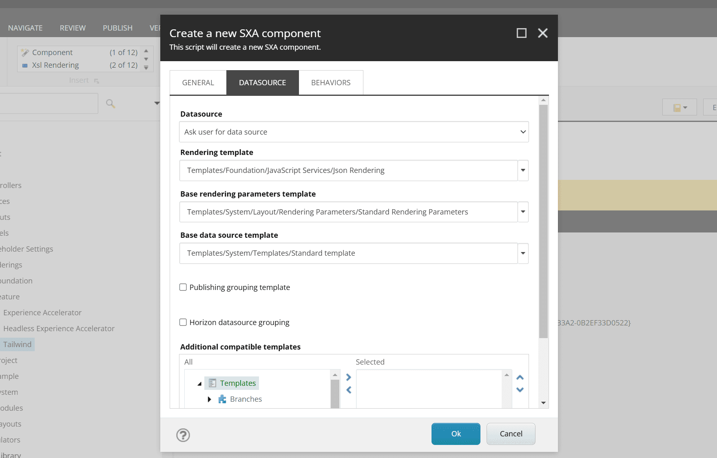The height and width of the screenshot is (458, 717).
Task: Move selected item up with chevron
Action: (520, 377)
